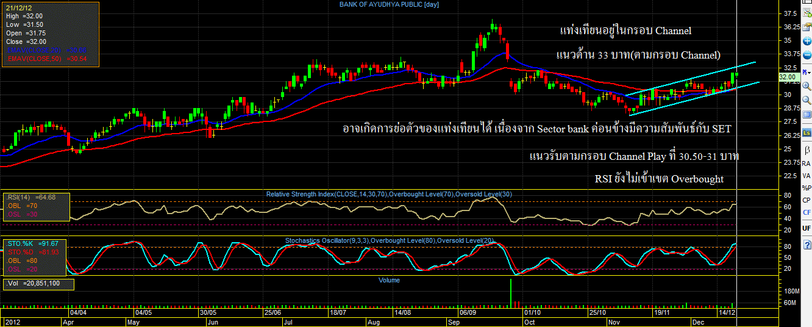Click the blue window layout icon
812x327 pixels.
[x=807, y=114]
